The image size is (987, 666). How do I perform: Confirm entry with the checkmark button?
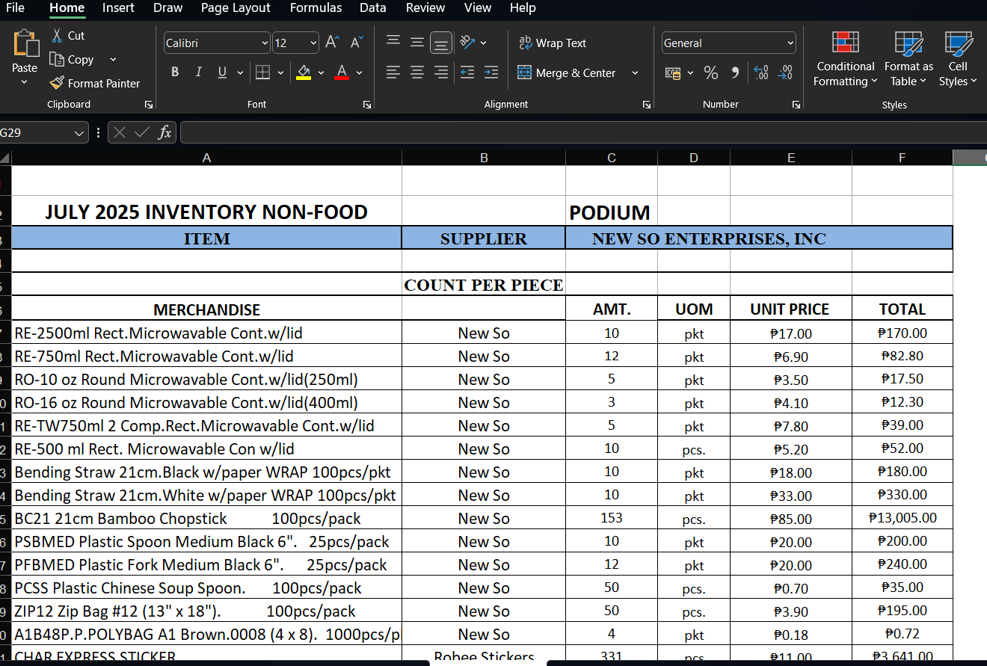(x=142, y=133)
